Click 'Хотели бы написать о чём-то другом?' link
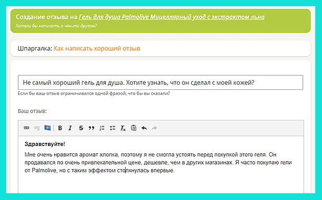 56,26
